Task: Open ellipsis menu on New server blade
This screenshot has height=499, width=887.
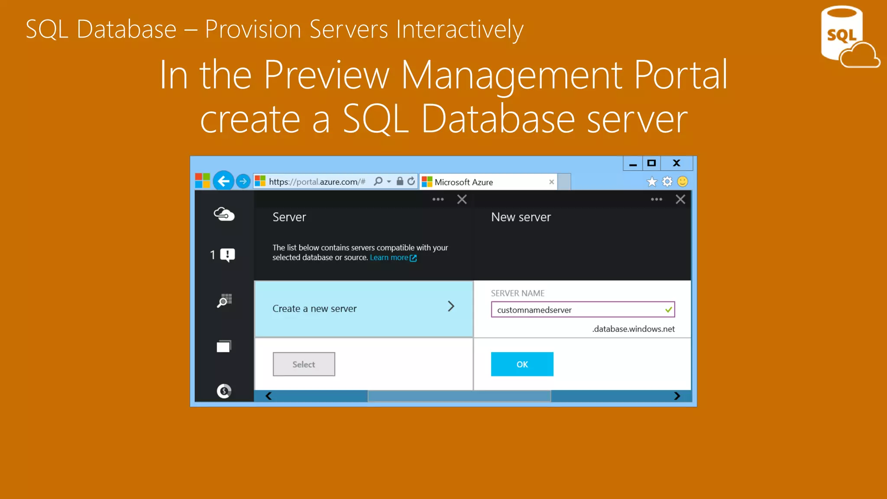Action: point(657,199)
